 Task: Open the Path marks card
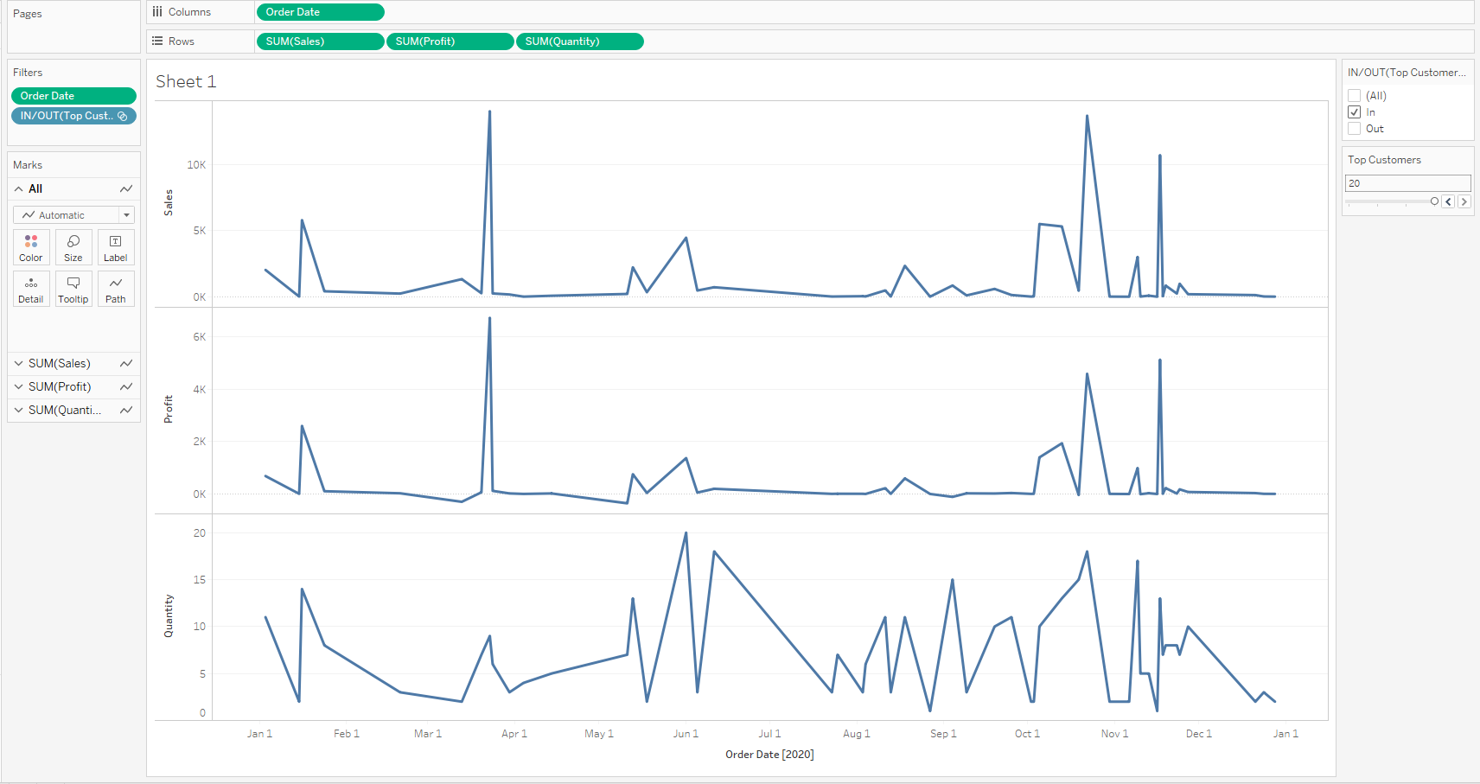116,289
